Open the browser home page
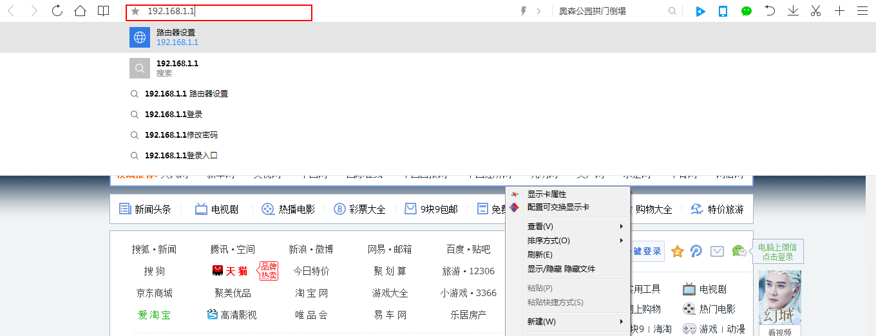 tap(80, 11)
